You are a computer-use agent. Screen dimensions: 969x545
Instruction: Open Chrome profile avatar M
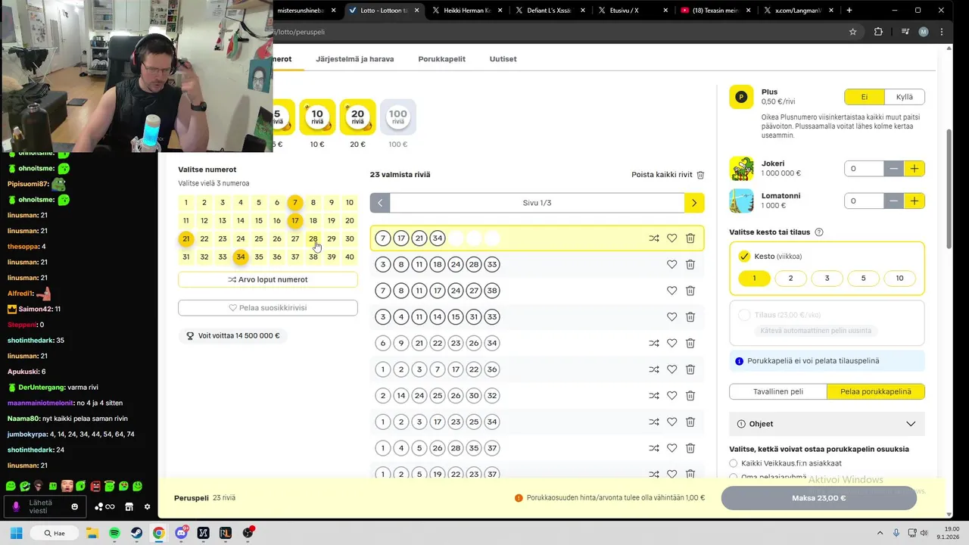pos(924,32)
